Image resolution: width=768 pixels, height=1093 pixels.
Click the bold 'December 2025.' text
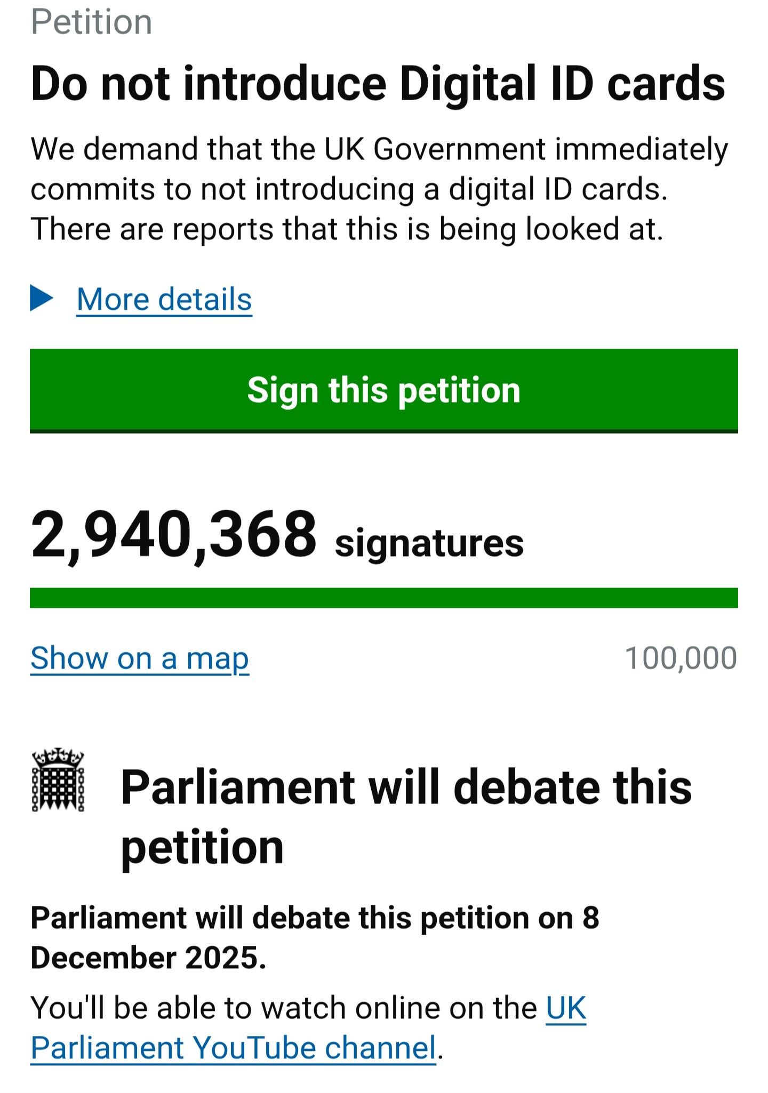(148, 957)
